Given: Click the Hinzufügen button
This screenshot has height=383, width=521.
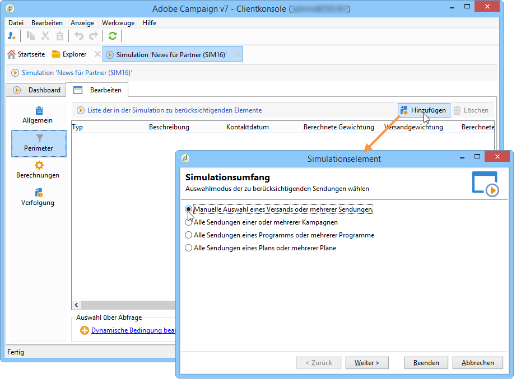Looking at the screenshot, I should [424, 110].
